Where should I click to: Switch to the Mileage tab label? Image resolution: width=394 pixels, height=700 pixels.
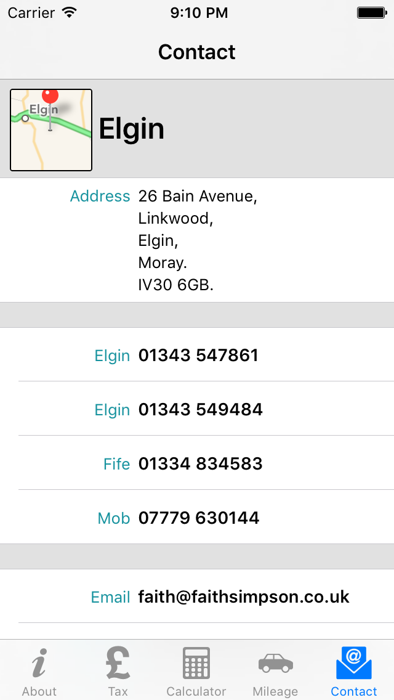(275, 691)
